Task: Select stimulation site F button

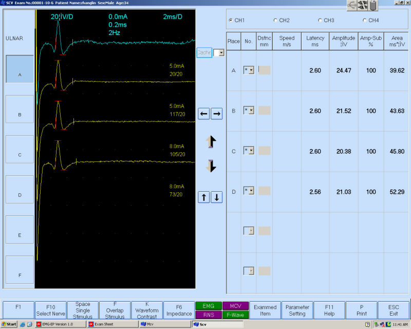Action: point(20,270)
